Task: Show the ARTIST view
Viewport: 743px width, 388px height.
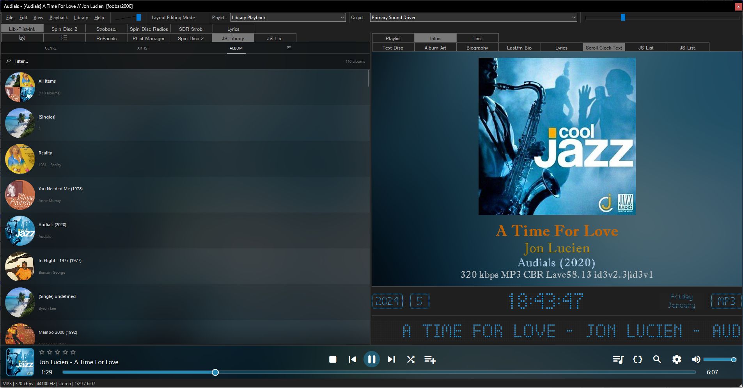Action: 143,48
